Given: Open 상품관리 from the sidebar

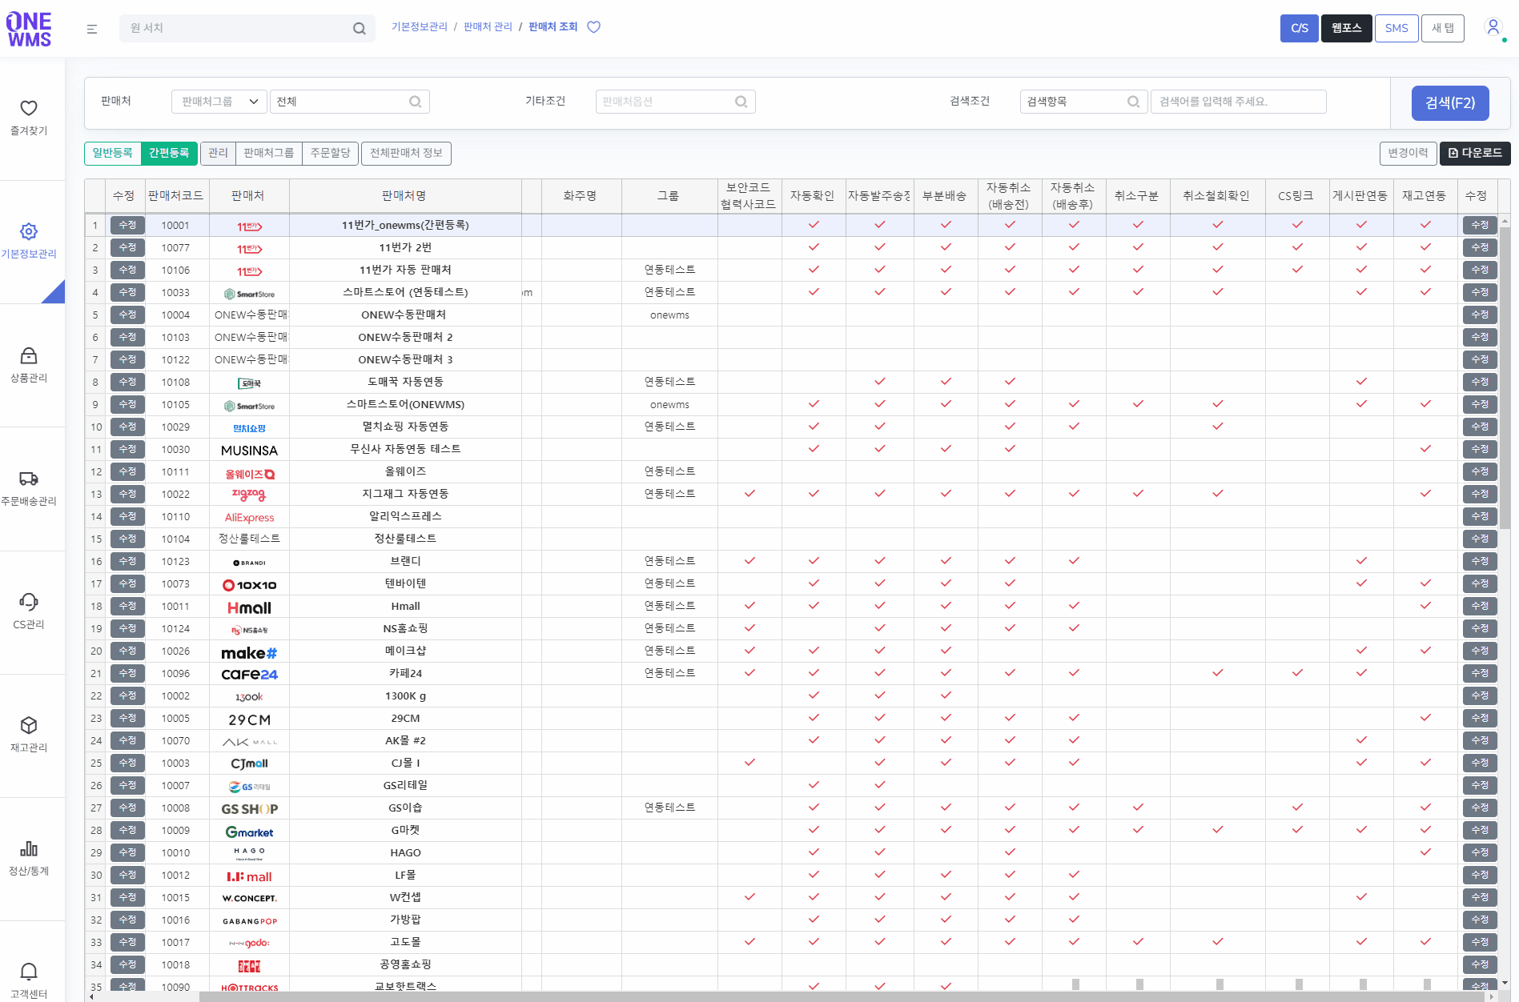Looking at the screenshot, I should coord(29,356).
